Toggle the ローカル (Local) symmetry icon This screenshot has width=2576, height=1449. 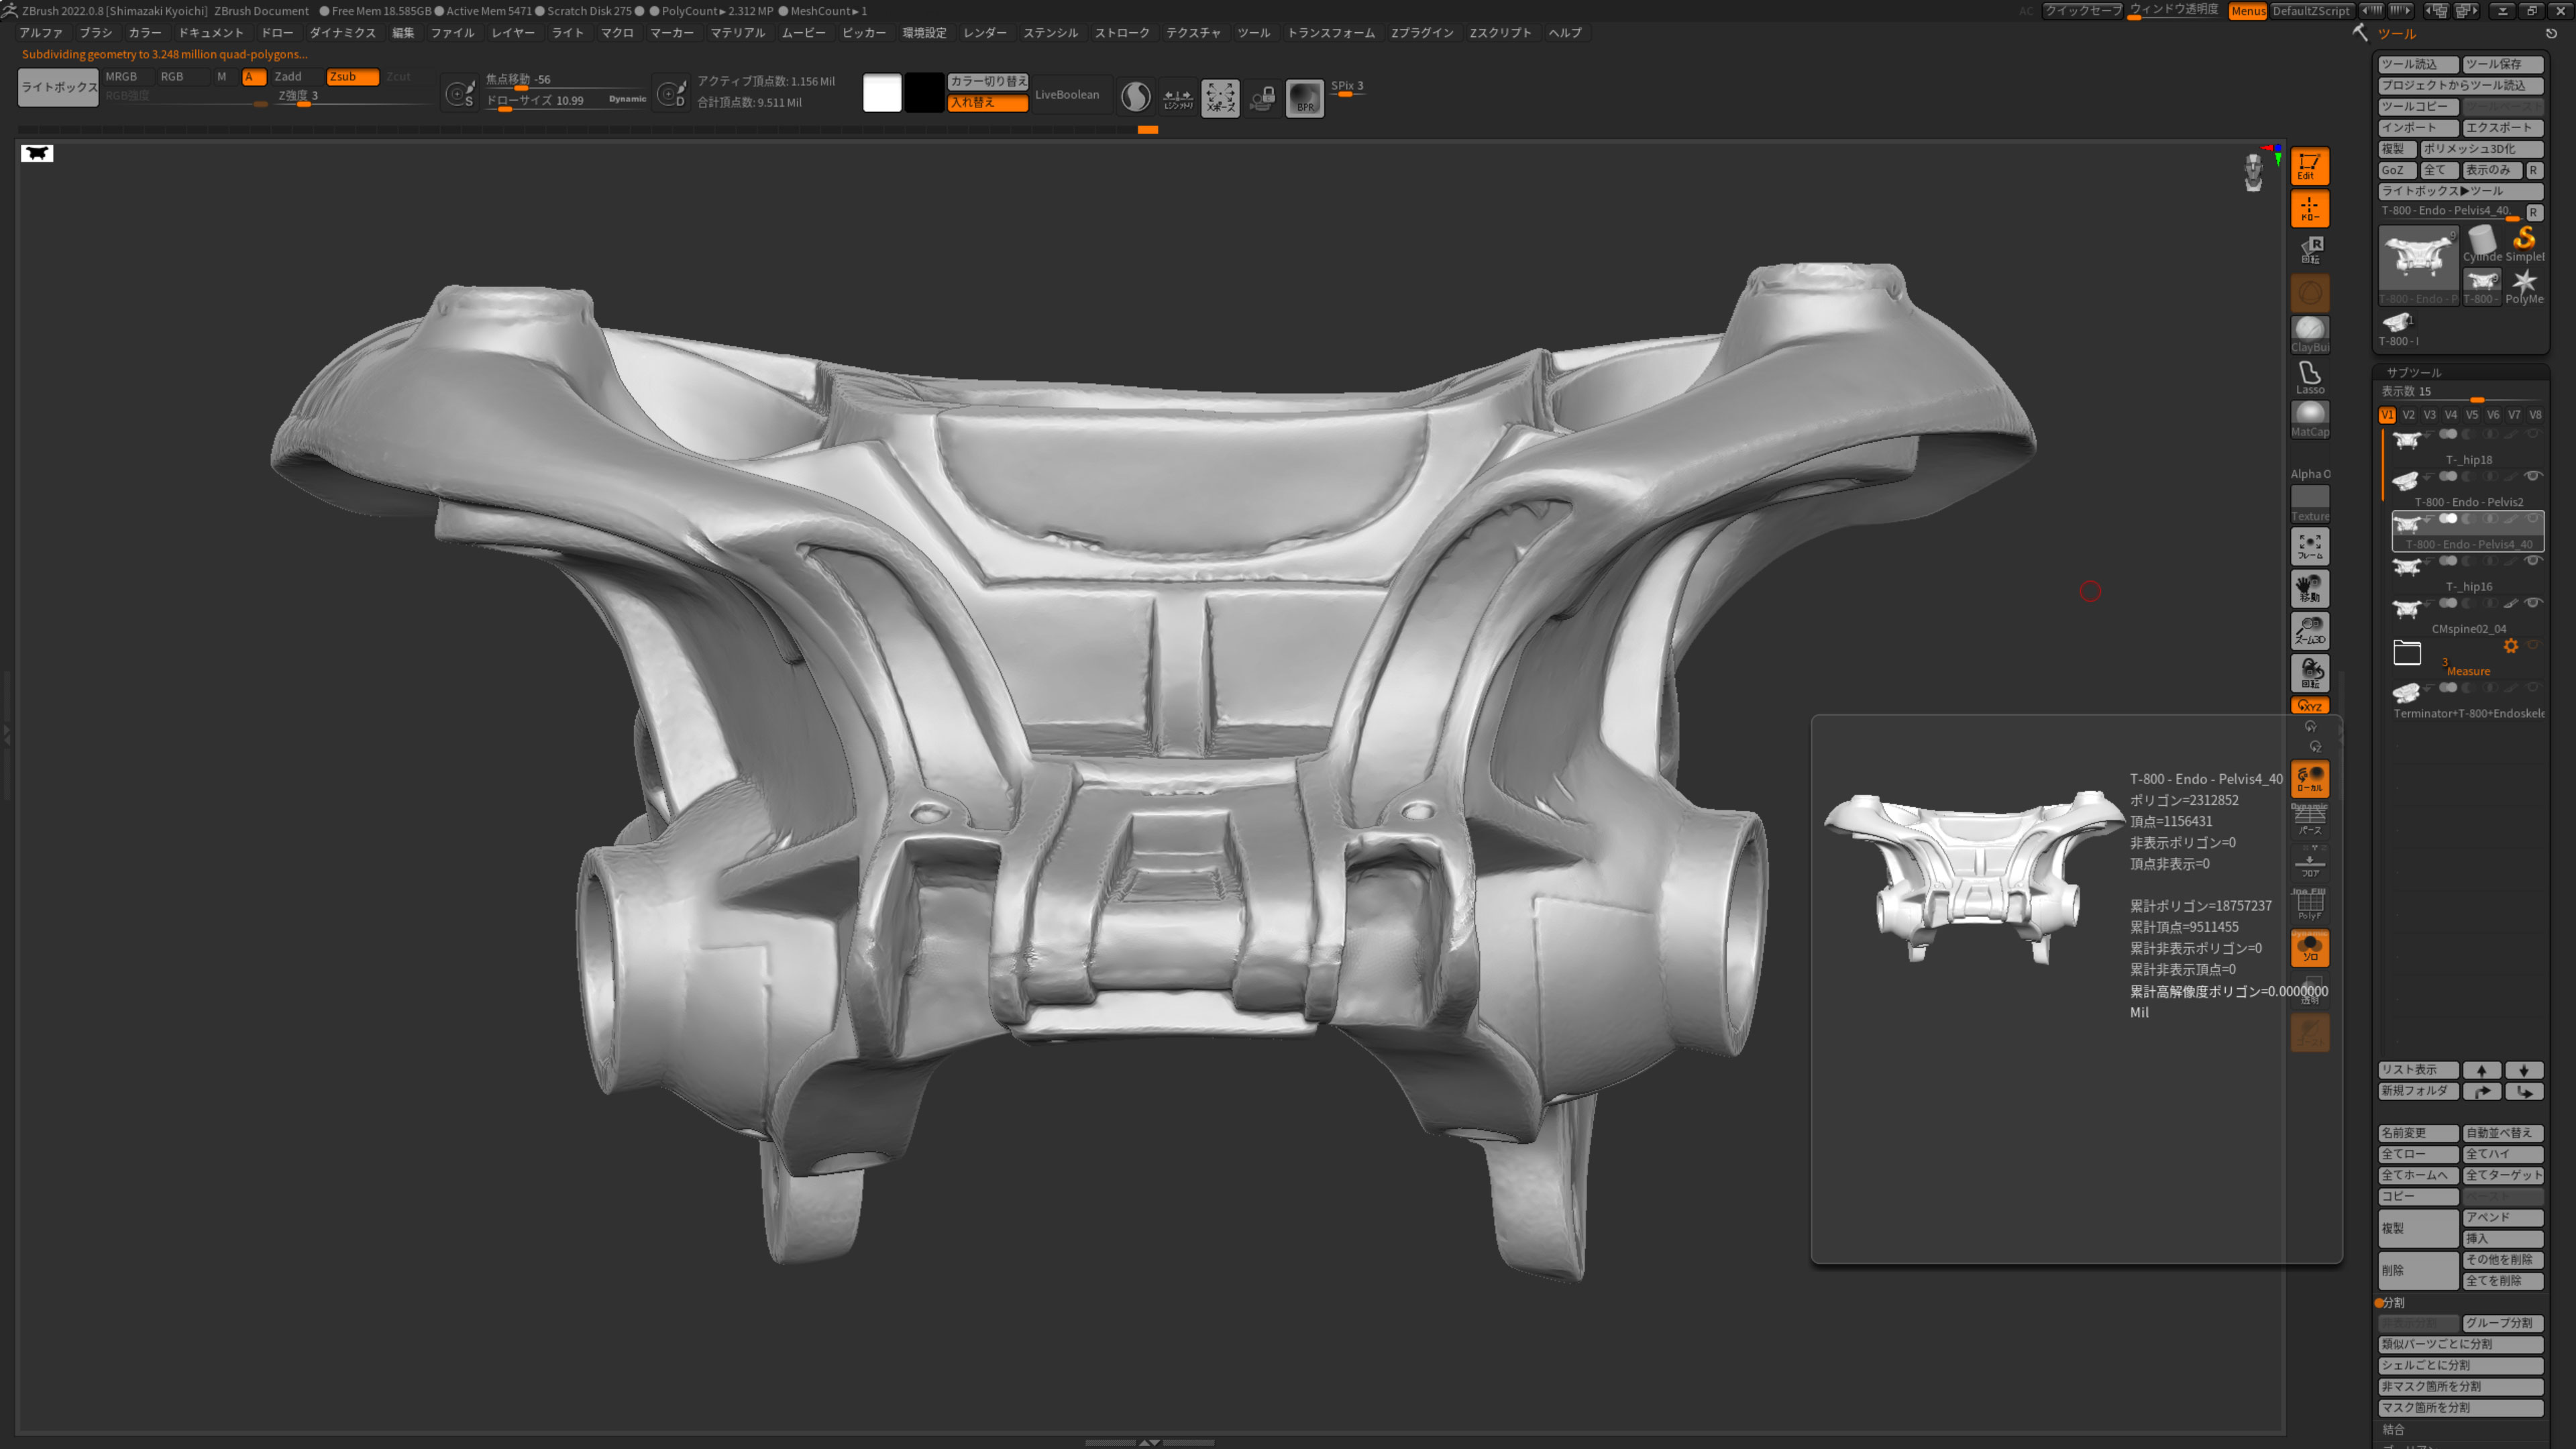coord(2309,779)
